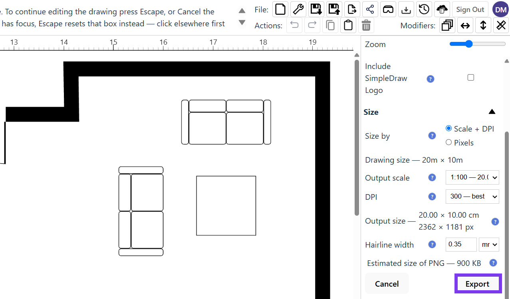Click the duplicate modifier icon
This screenshot has height=299, width=510.
coord(447,26)
